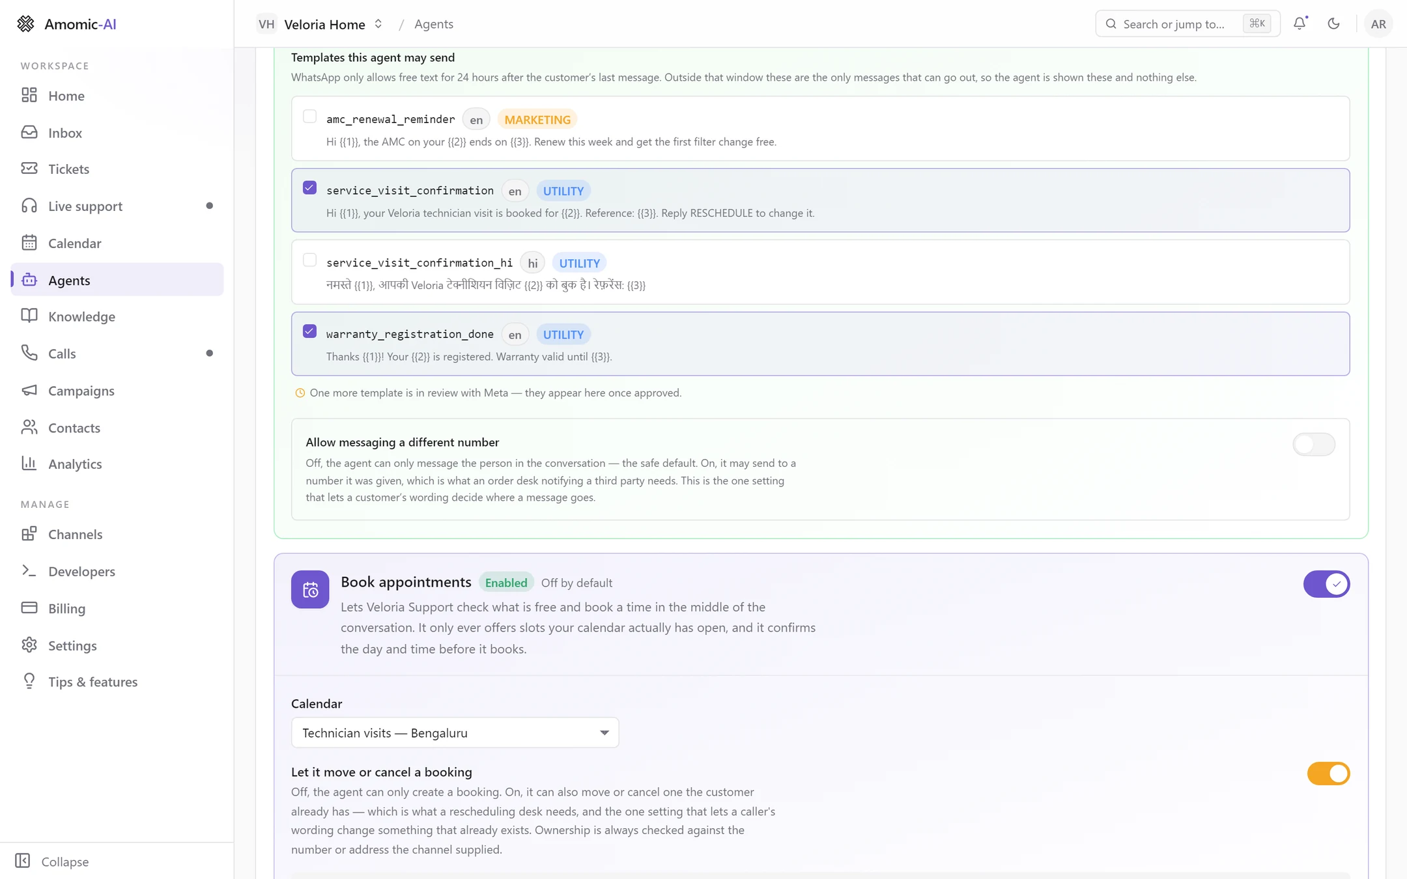The height and width of the screenshot is (879, 1407).
Task: Go to Channels in the sidebar
Action: (x=117, y=534)
